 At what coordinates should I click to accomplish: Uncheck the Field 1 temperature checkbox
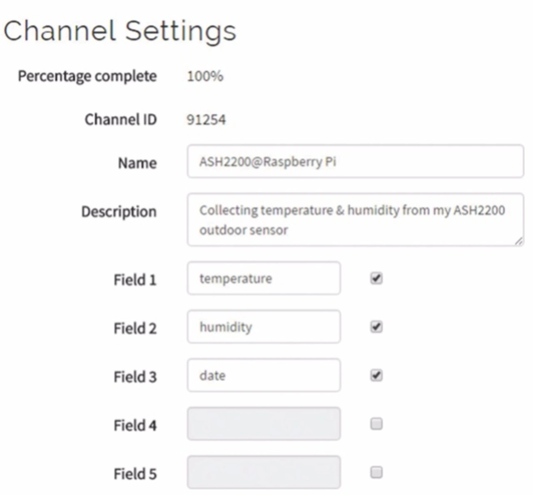(x=376, y=278)
